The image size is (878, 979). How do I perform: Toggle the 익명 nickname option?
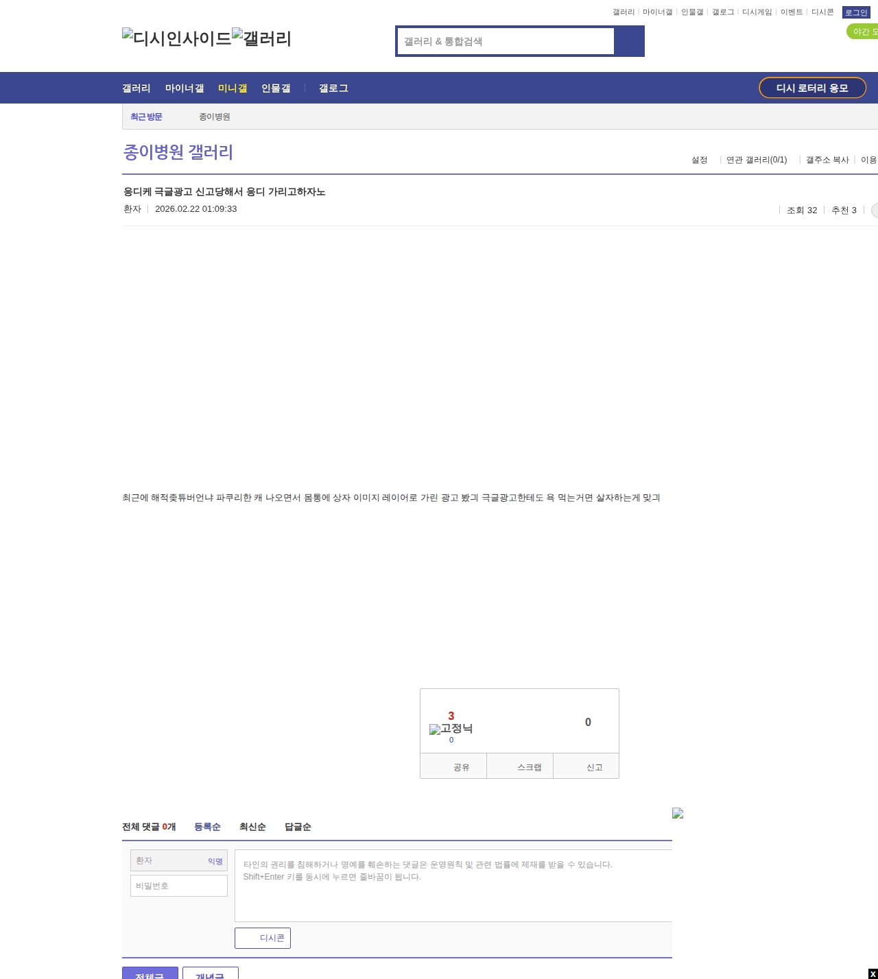215,861
